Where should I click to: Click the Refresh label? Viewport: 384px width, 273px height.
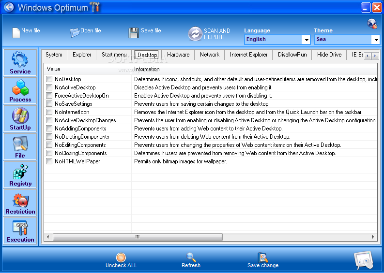pyautogui.click(x=191, y=265)
